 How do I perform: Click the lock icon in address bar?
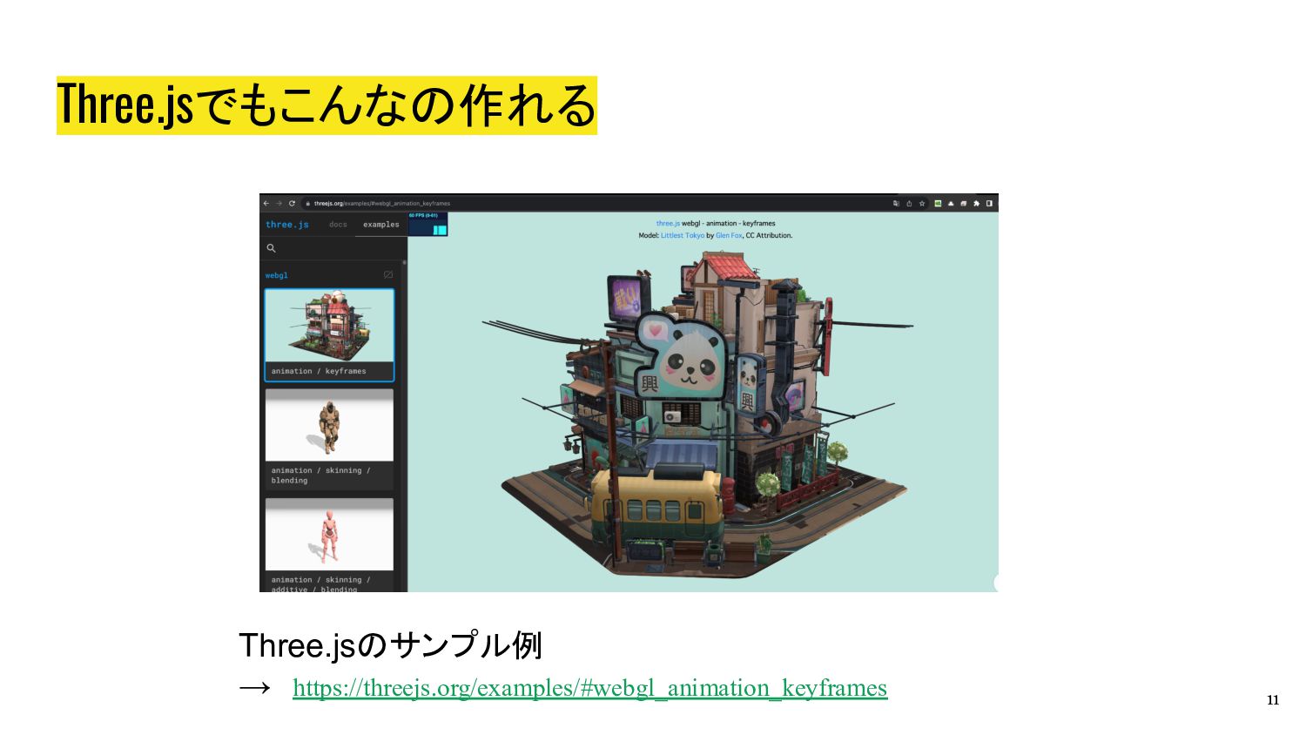click(x=308, y=203)
